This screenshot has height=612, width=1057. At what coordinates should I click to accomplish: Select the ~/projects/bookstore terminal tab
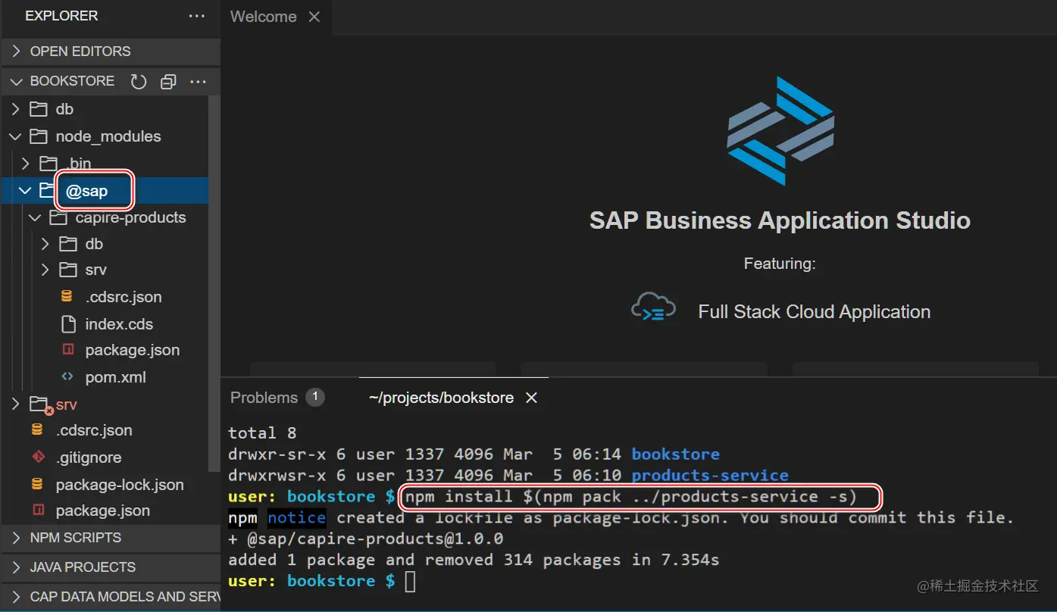(x=441, y=398)
